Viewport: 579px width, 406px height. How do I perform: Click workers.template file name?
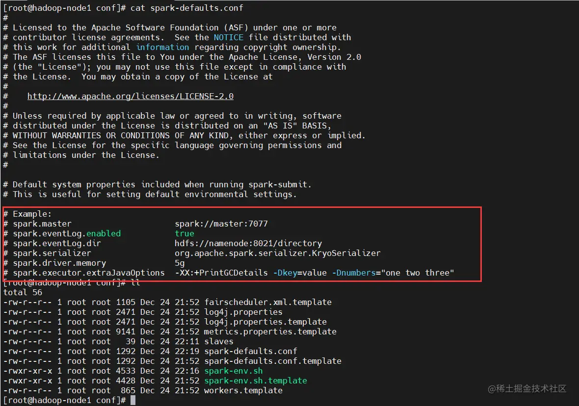click(x=243, y=390)
